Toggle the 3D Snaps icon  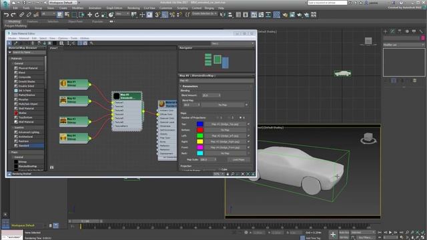[157, 15]
